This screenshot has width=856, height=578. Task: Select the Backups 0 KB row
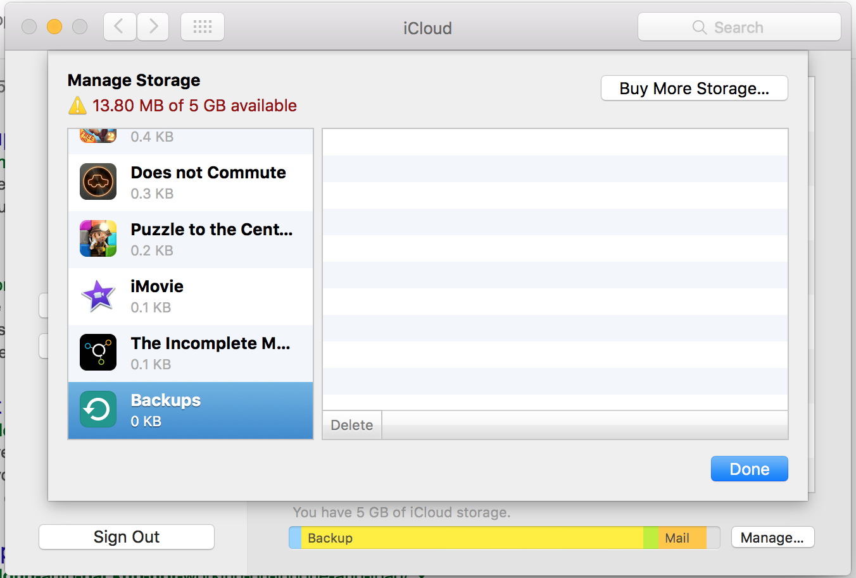(191, 410)
